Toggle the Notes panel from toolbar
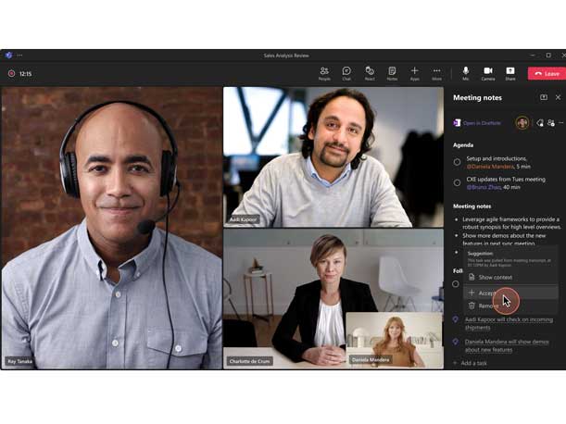The width and height of the screenshot is (566, 424). click(392, 73)
